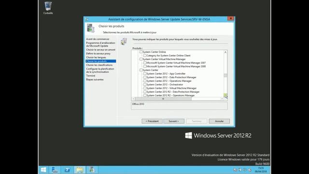This screenshot has width=309, height=174.
Task: Close the WSUS configuration wizard window
Action: 231,18
